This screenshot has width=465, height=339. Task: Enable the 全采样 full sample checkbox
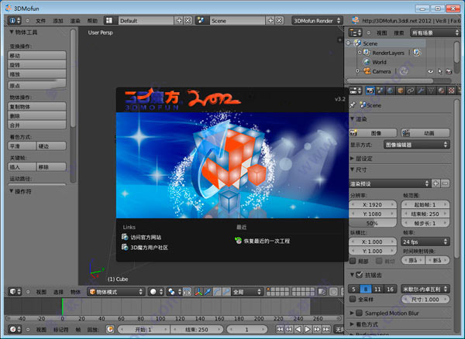coord(353,299)
